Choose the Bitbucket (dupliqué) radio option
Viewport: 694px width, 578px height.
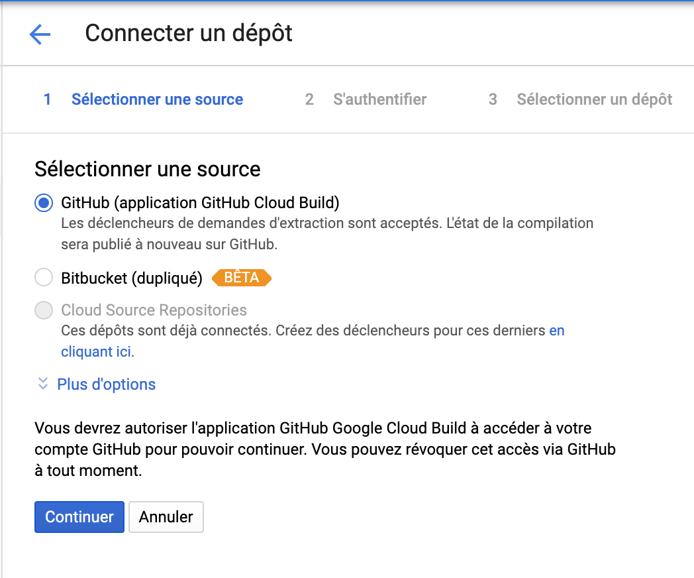(44, 278)
